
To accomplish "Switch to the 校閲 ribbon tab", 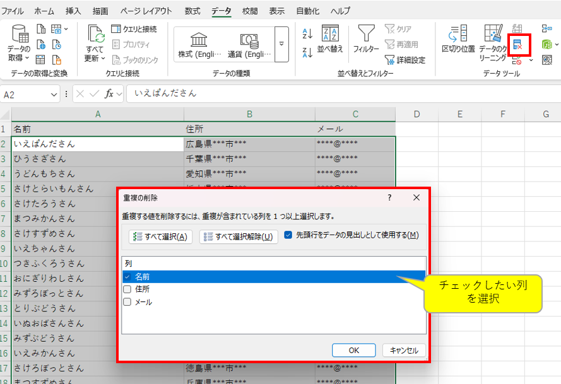I will (x=250, y=11).
